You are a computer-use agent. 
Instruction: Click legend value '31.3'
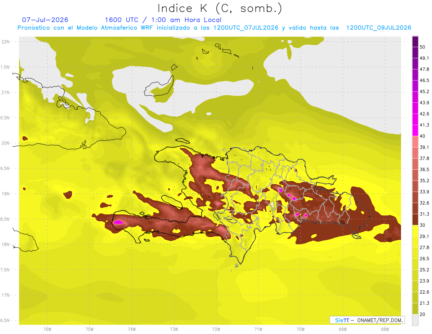pos(424,214)
